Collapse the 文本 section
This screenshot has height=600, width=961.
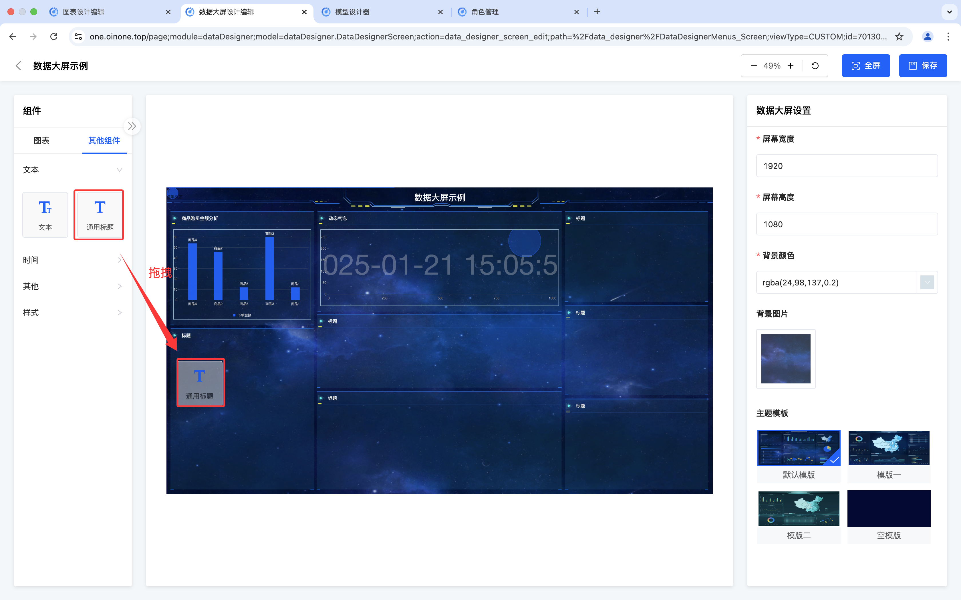119,170
